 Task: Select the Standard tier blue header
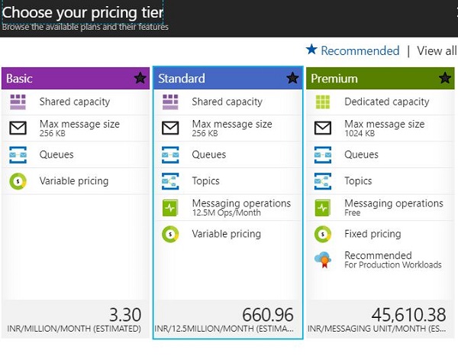click(221, 78)
